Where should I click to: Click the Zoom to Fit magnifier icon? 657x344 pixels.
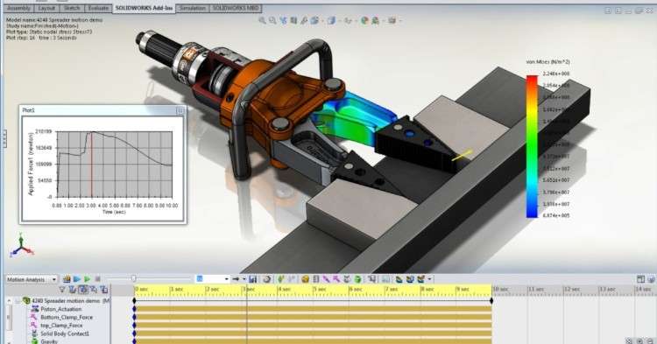(x=262, y=20)
